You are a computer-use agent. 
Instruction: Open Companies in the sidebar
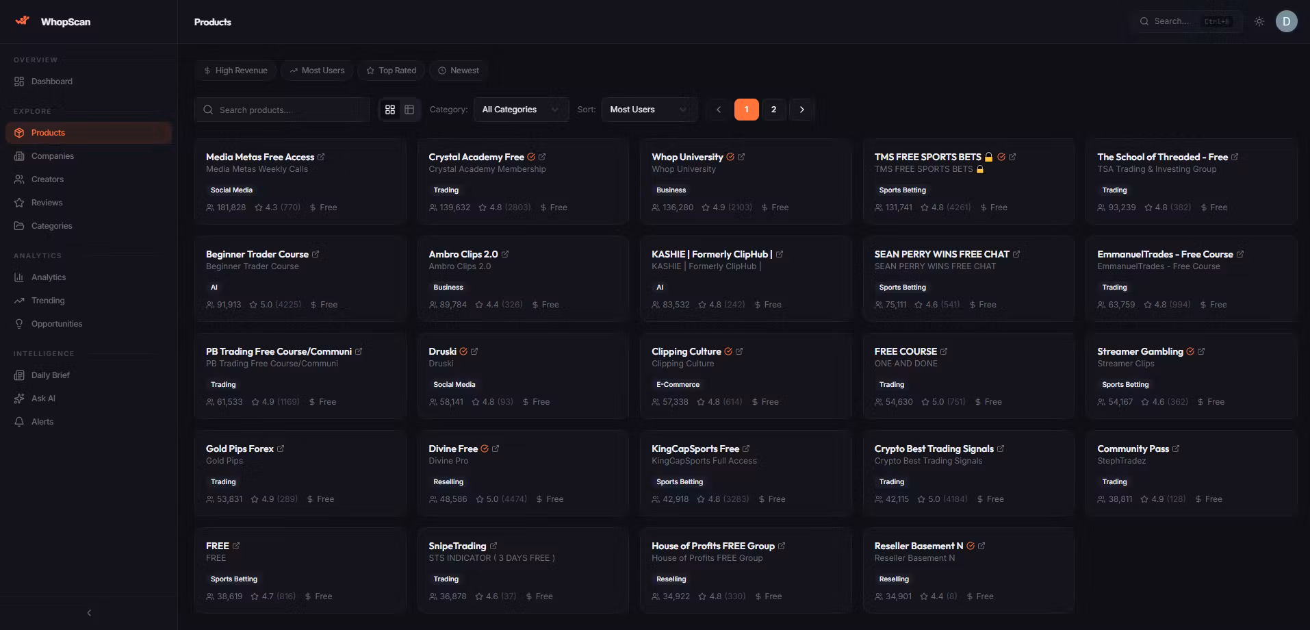point(88,156)
